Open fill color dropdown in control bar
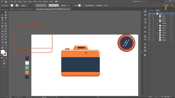Viewport: 175px width, 98px height. click(x=14, y=5)
